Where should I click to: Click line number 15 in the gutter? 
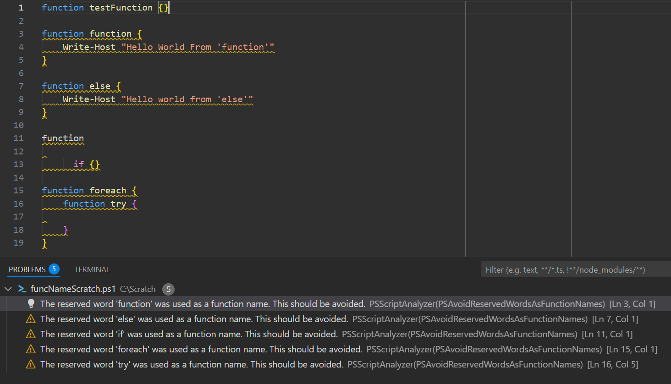click(x=18, y=191)
